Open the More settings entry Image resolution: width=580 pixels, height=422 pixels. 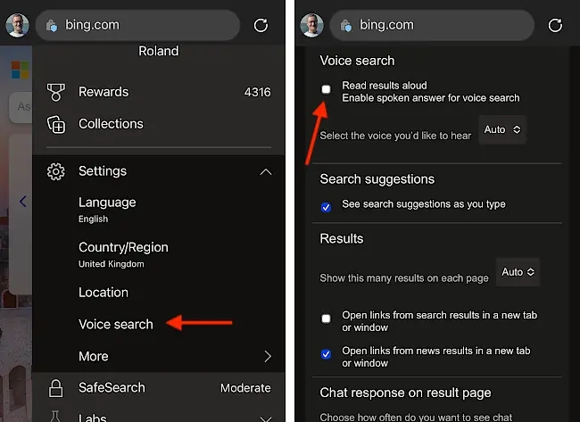click(x=175, y=357)
